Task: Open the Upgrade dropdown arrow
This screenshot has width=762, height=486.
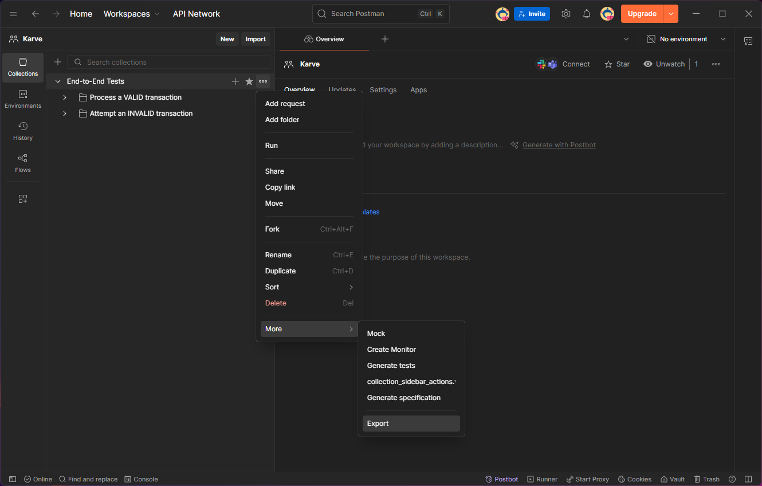Action: (671, 14)
